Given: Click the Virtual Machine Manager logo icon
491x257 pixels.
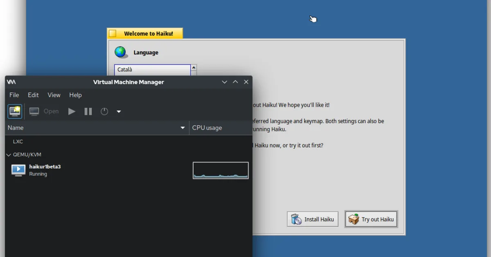Looking at the screenshot, I should pos(11,82).
